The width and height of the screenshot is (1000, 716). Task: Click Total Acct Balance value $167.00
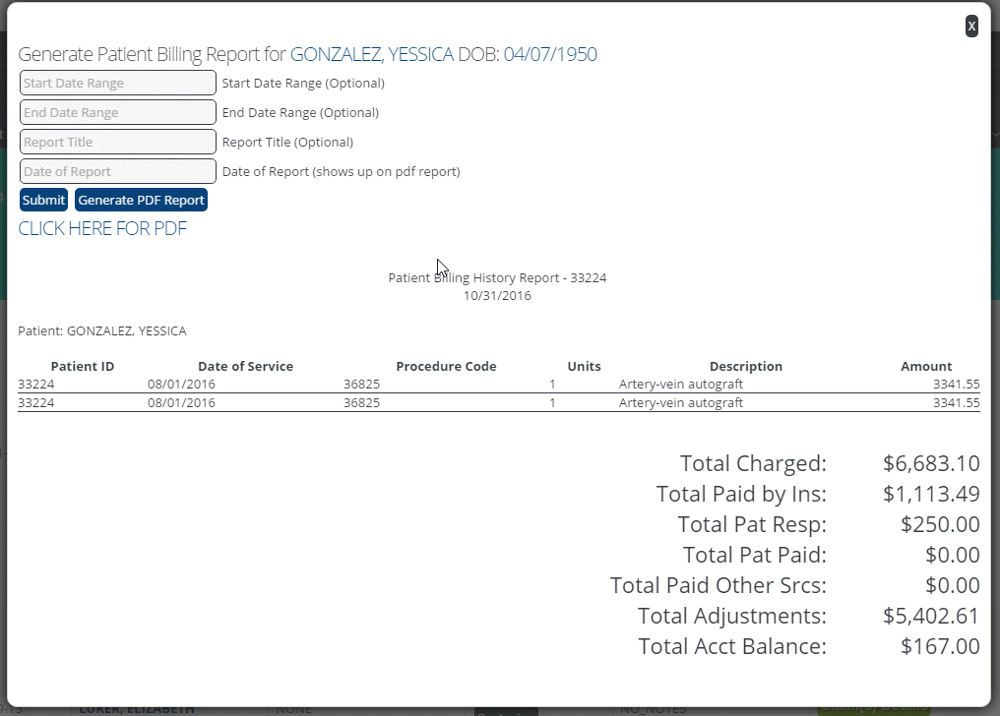pos(940,646)
